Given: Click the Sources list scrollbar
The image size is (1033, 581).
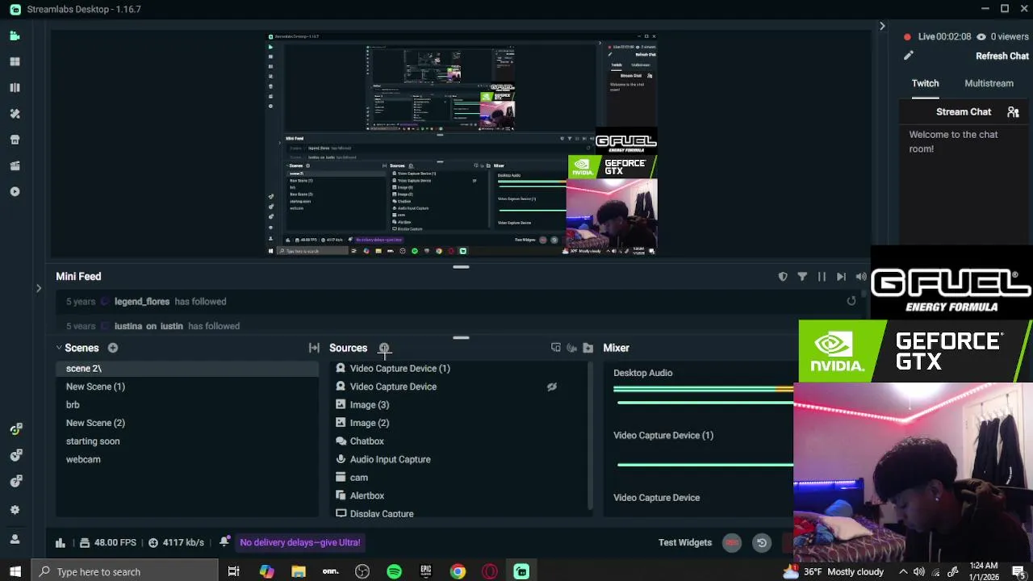Looking at the screenshot, I should click(x=592, y=436).
